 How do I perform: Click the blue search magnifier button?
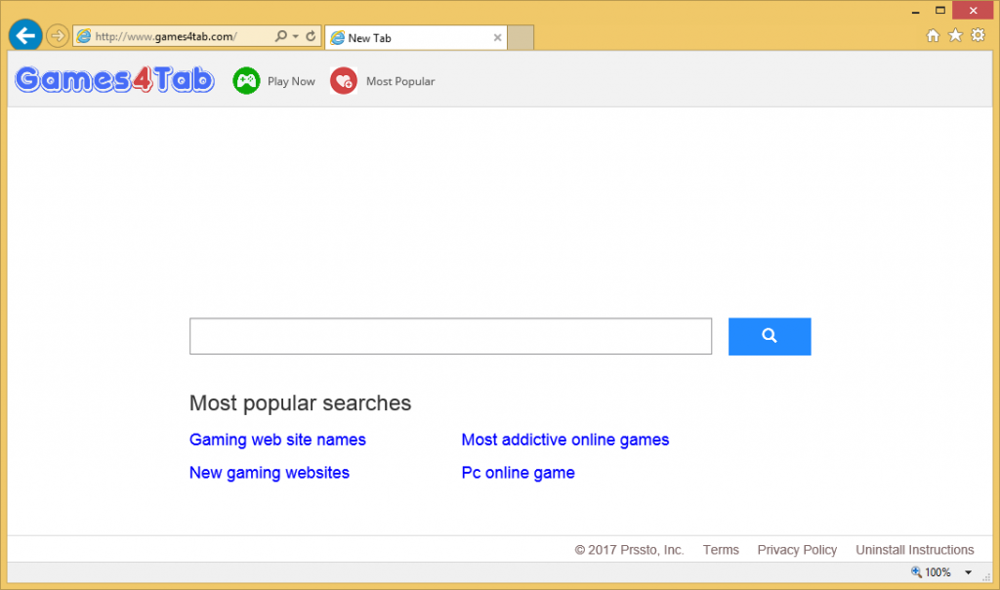(x=770, y=336)
